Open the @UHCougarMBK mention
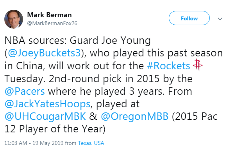The width and height of the screenshot is (236, 150). pos(45,116)
